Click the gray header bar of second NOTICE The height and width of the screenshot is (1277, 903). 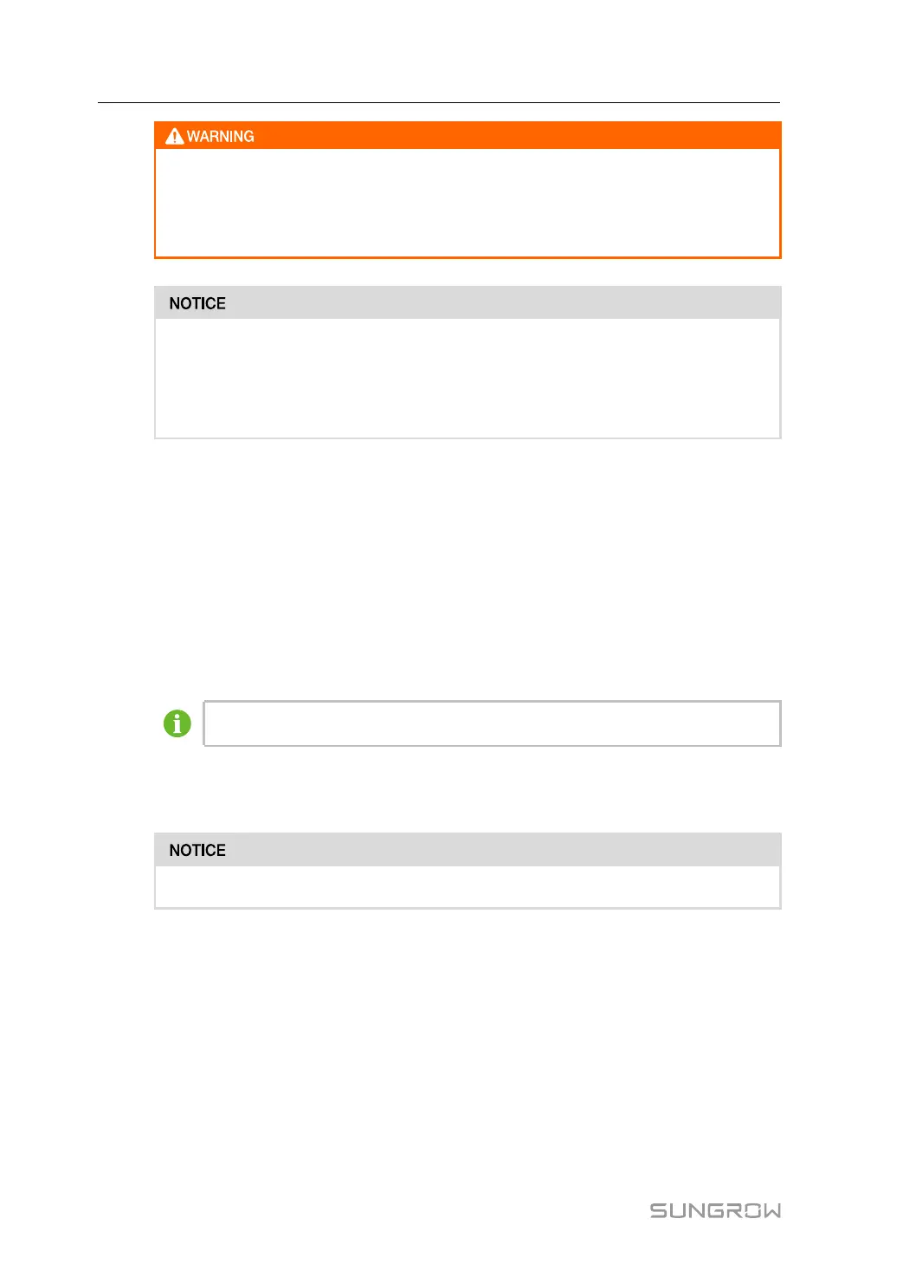tap(468, 850)
